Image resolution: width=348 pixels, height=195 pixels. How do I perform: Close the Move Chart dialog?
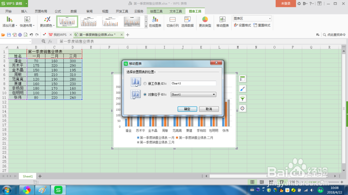(216, 63)
